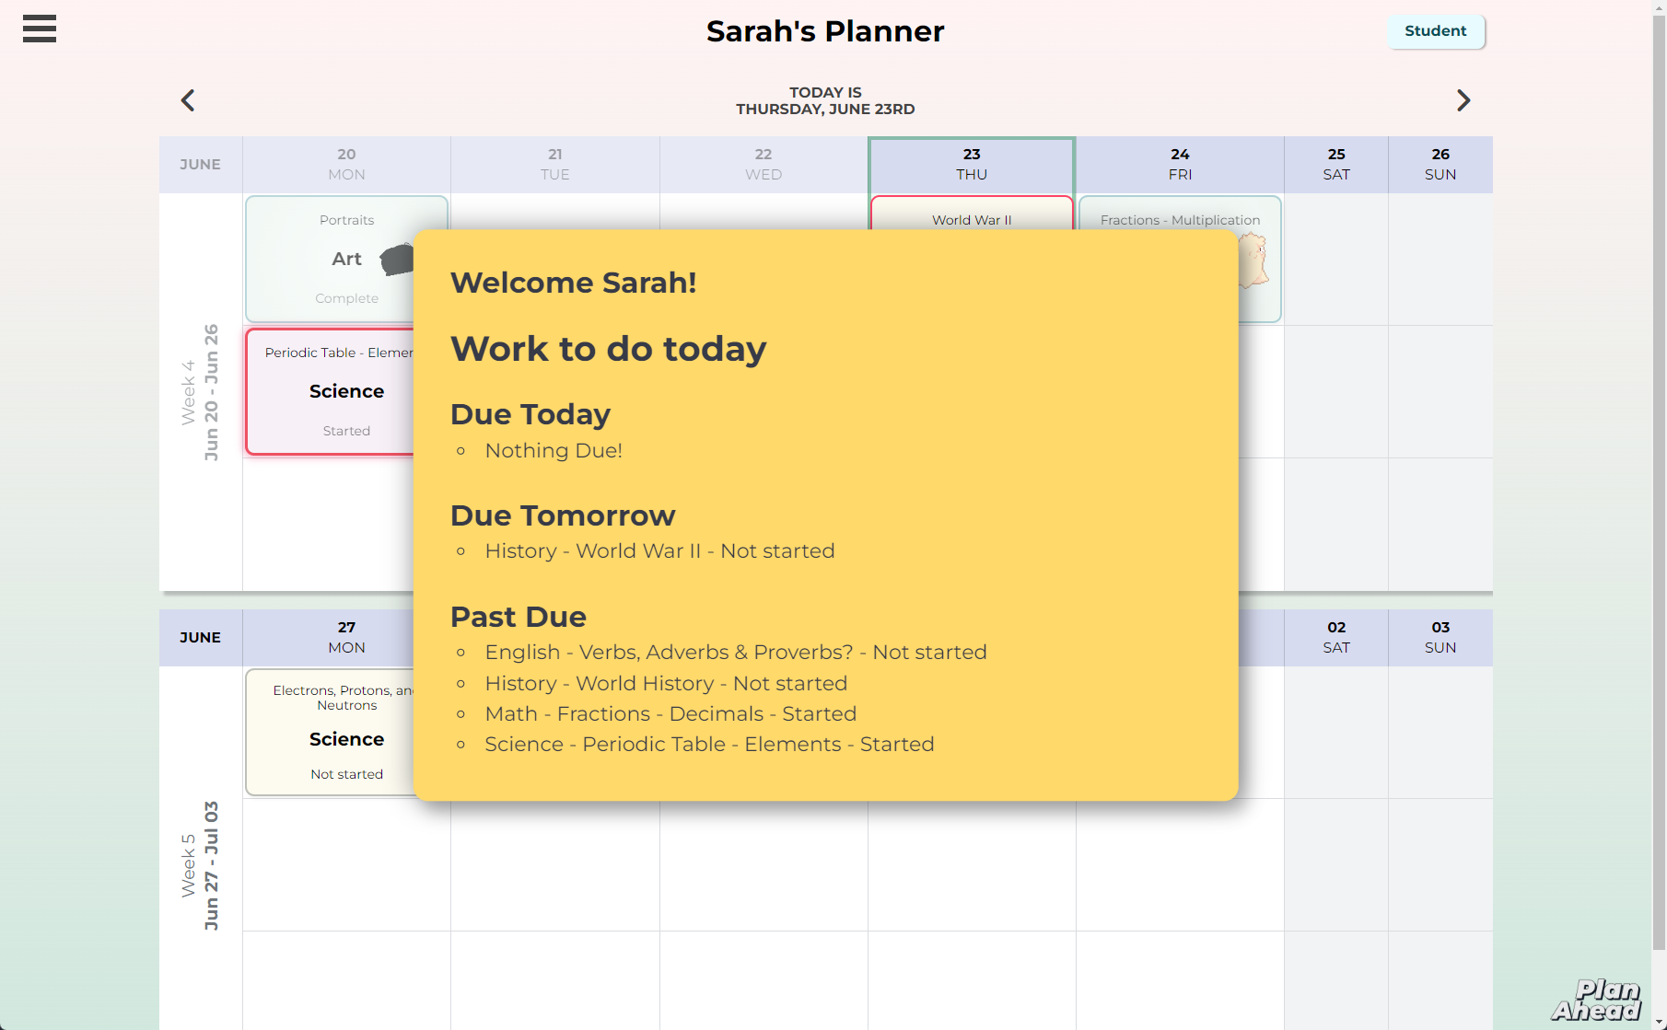The height and width of the screenshot is (1030, 1667).
Task: Click the beret icon on the Art card
Action: pyautogui.click(x=398, y=259)
